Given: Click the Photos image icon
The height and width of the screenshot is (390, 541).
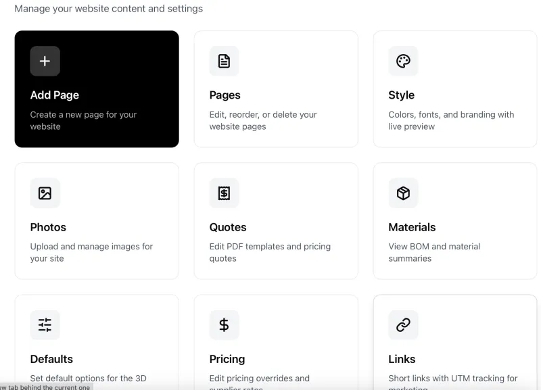Looking at the screenshot, I should click(x=45, y=193).
